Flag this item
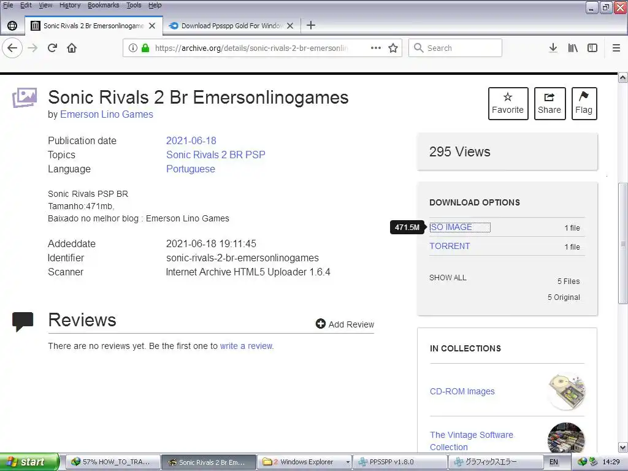 [584, 104]
